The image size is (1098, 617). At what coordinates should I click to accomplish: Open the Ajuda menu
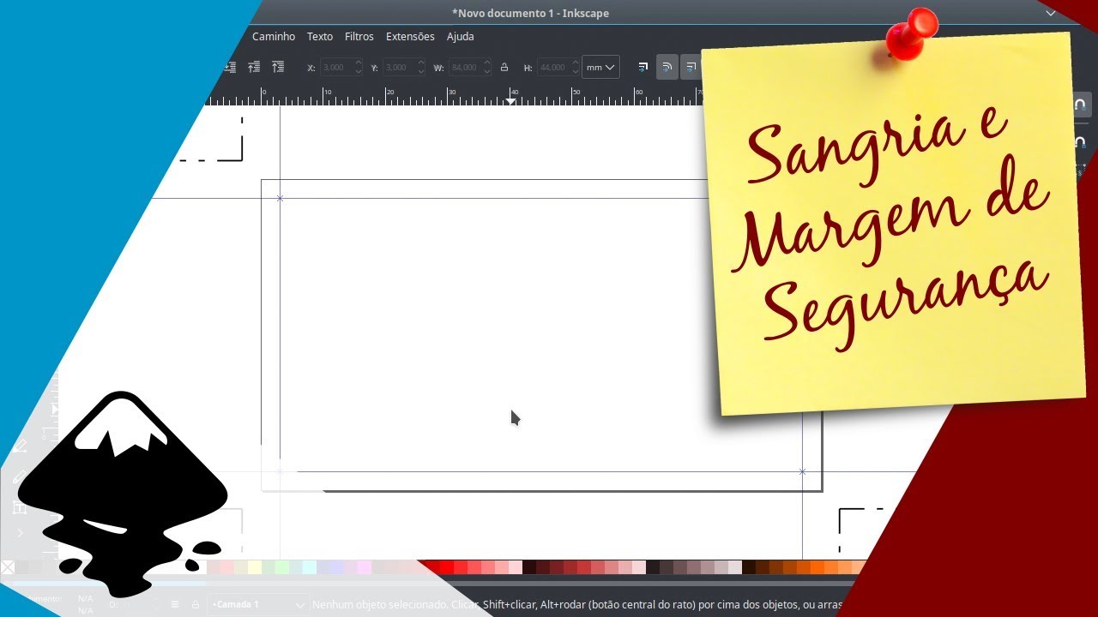pyautogui.click(x=461, y=37)
